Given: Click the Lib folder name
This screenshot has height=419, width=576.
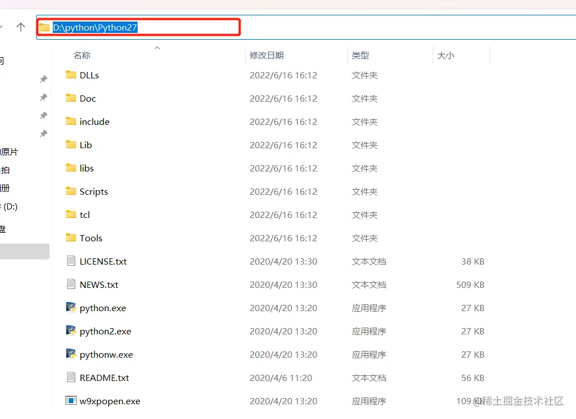Looking at the screenshot, I should [x=86, y=145].
